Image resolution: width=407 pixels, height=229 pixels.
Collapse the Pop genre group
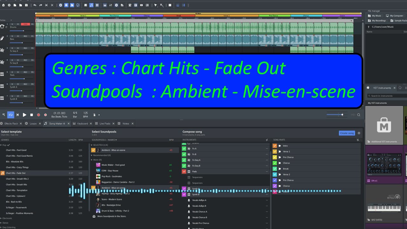(1, 145)
